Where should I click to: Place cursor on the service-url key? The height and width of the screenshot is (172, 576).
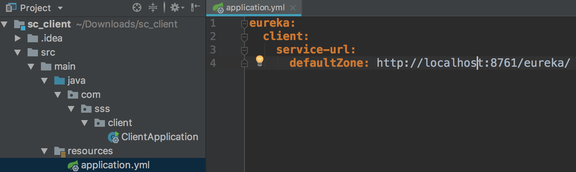coord(316,49)
